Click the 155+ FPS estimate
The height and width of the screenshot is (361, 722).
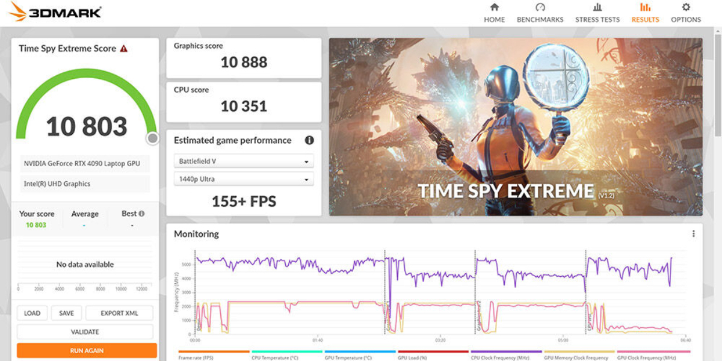click(x=244, y=202)
